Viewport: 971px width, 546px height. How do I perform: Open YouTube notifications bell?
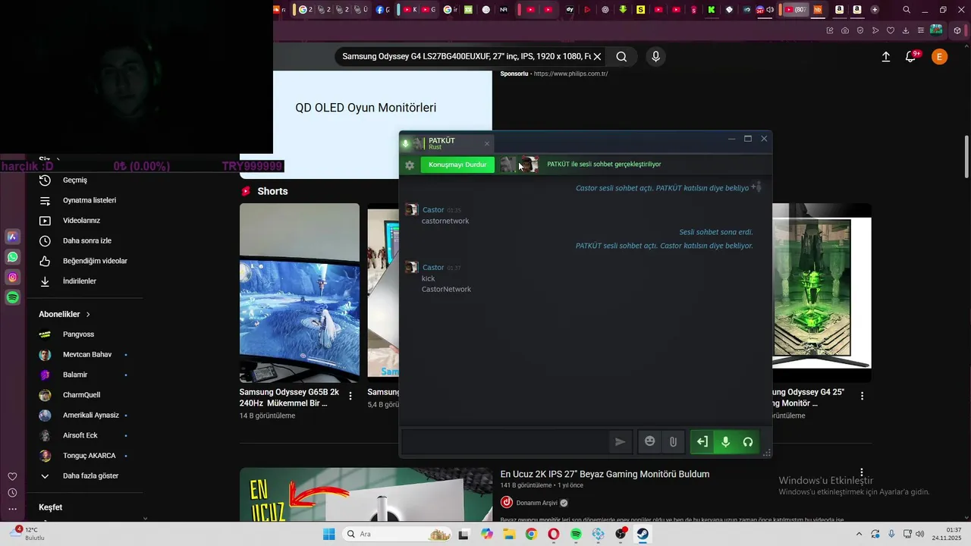(x=911, y=57)
